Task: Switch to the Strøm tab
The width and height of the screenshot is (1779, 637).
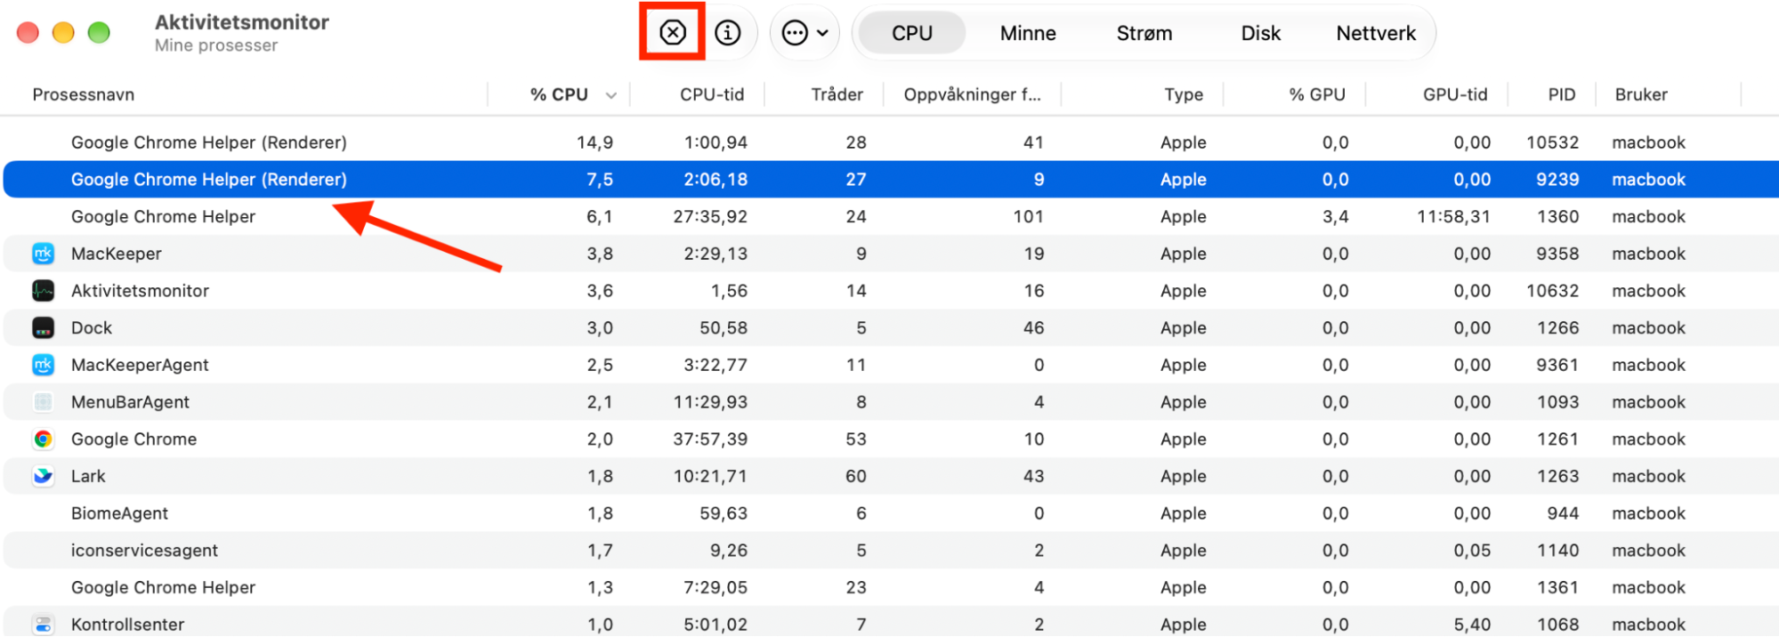Action: pos(1144,33)
